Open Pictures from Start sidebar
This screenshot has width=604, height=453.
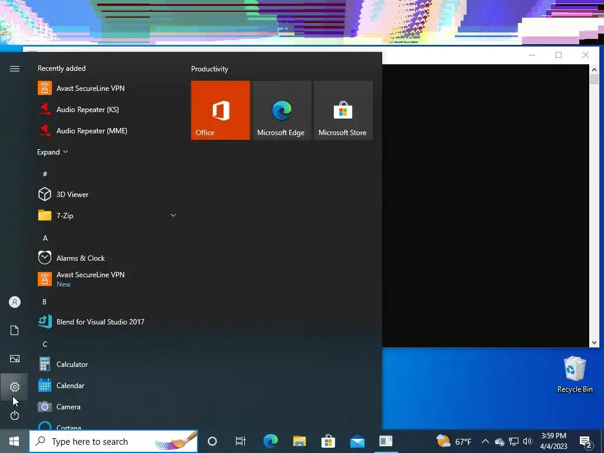14,359
